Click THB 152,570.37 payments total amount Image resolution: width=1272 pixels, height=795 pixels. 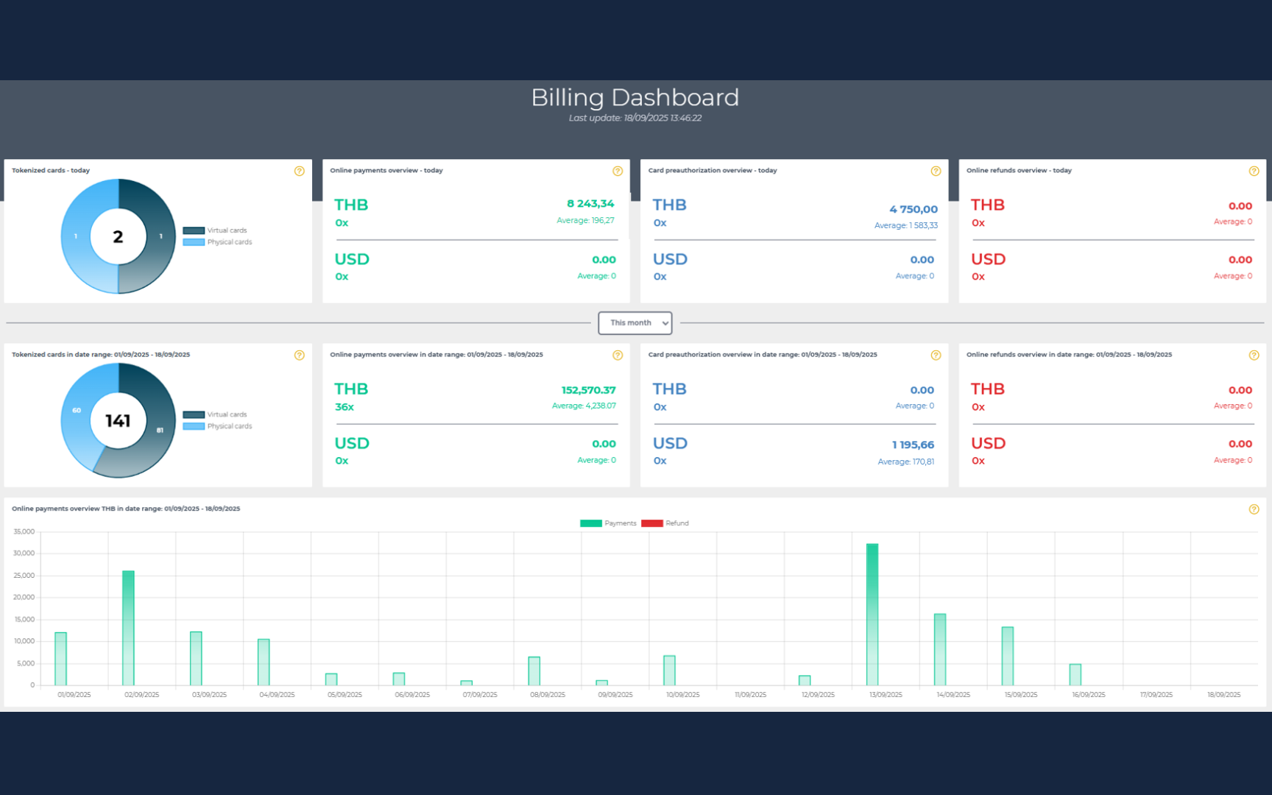(588, 390)
